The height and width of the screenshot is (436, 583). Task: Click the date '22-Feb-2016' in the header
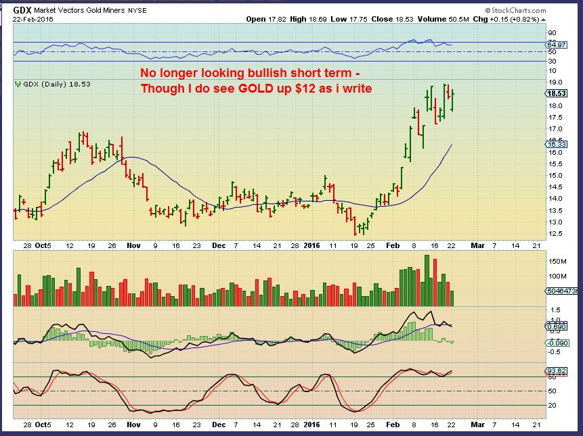click(x=33, y=20)
